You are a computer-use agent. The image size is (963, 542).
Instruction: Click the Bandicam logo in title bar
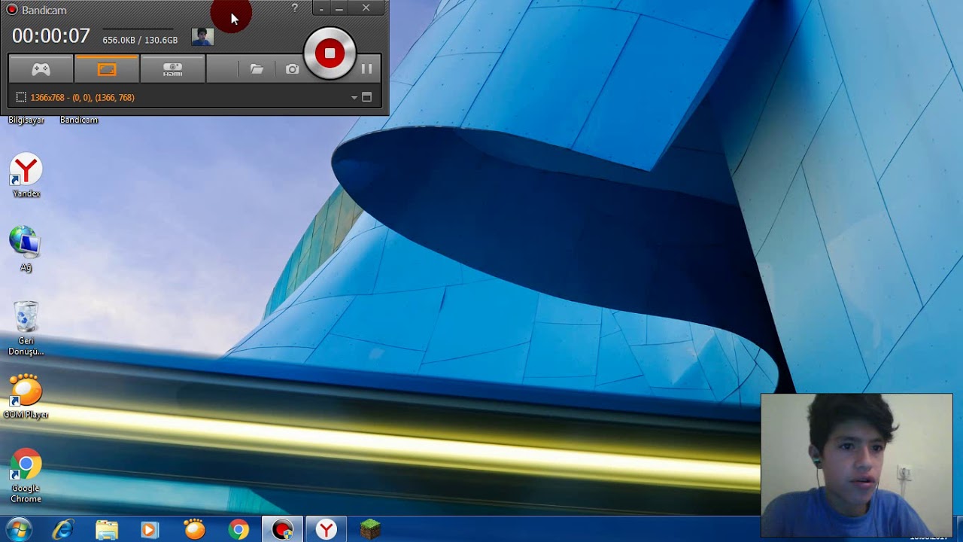pyautogui.click(x=12, y=10)
